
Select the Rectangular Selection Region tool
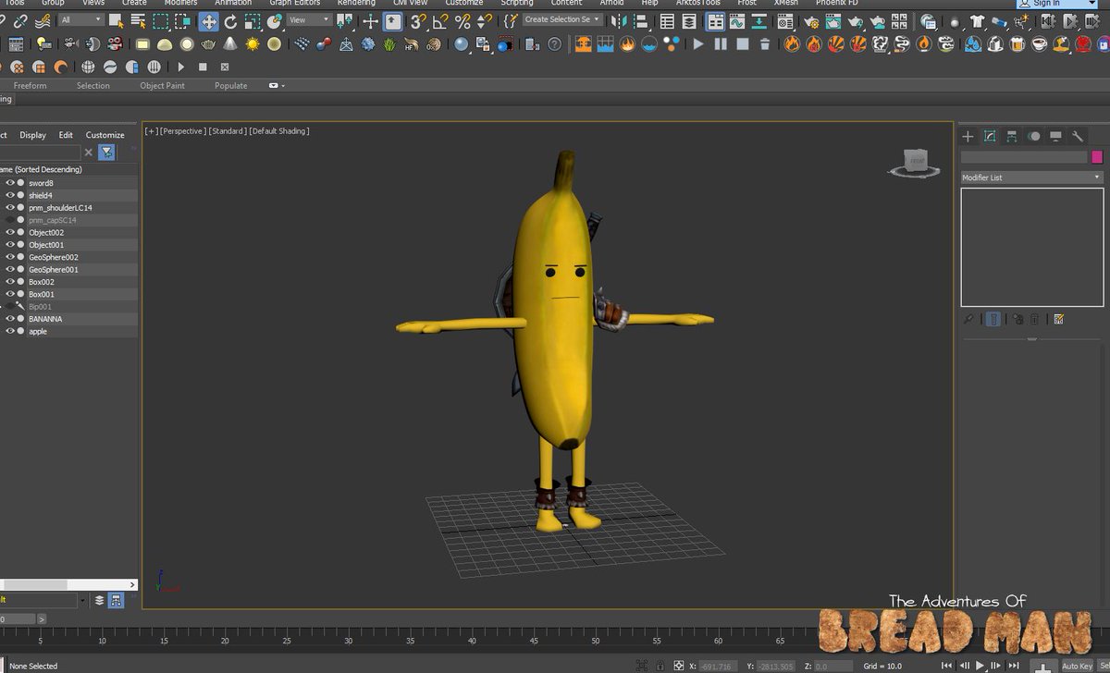[161, 21]
